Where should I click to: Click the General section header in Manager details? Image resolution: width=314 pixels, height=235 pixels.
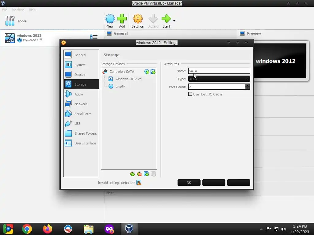coord(121,33)
